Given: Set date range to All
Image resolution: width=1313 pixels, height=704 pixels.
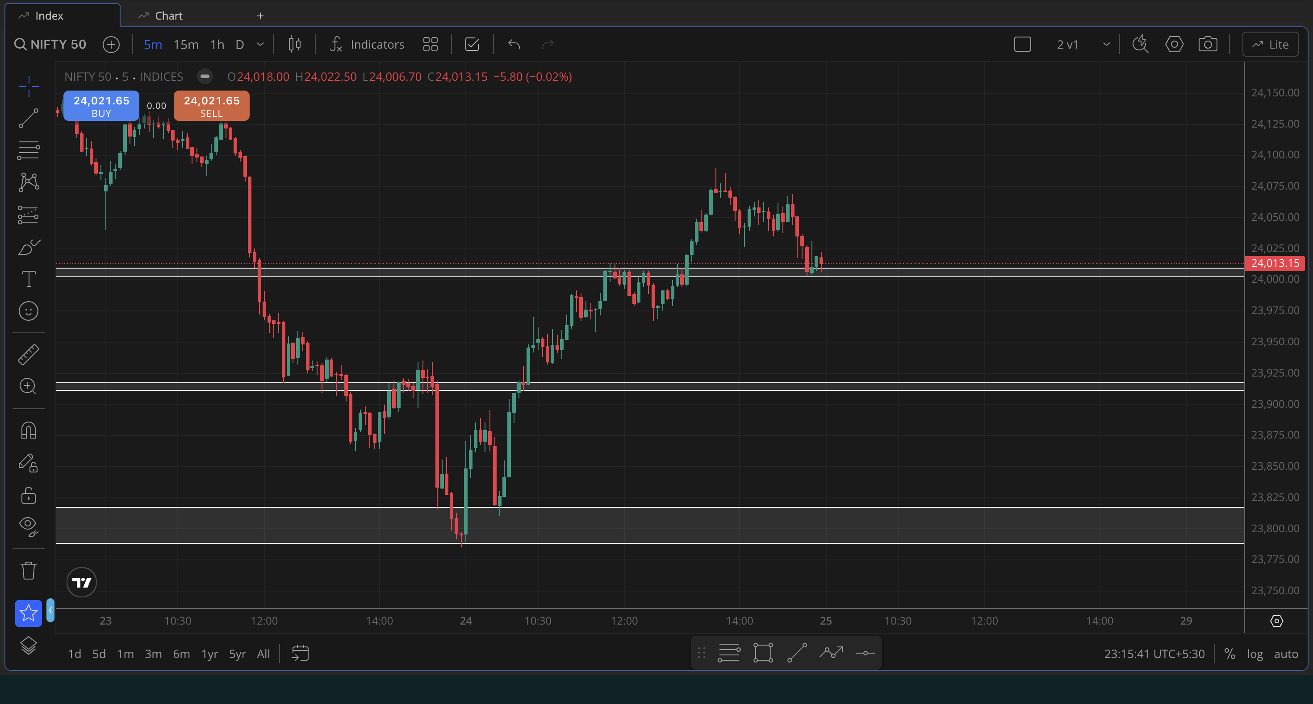Looking at the screenshot, I should pyautogui.click(x=263, y=654).
